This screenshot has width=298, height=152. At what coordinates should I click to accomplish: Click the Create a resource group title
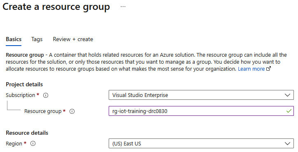[x=56, y=7]
